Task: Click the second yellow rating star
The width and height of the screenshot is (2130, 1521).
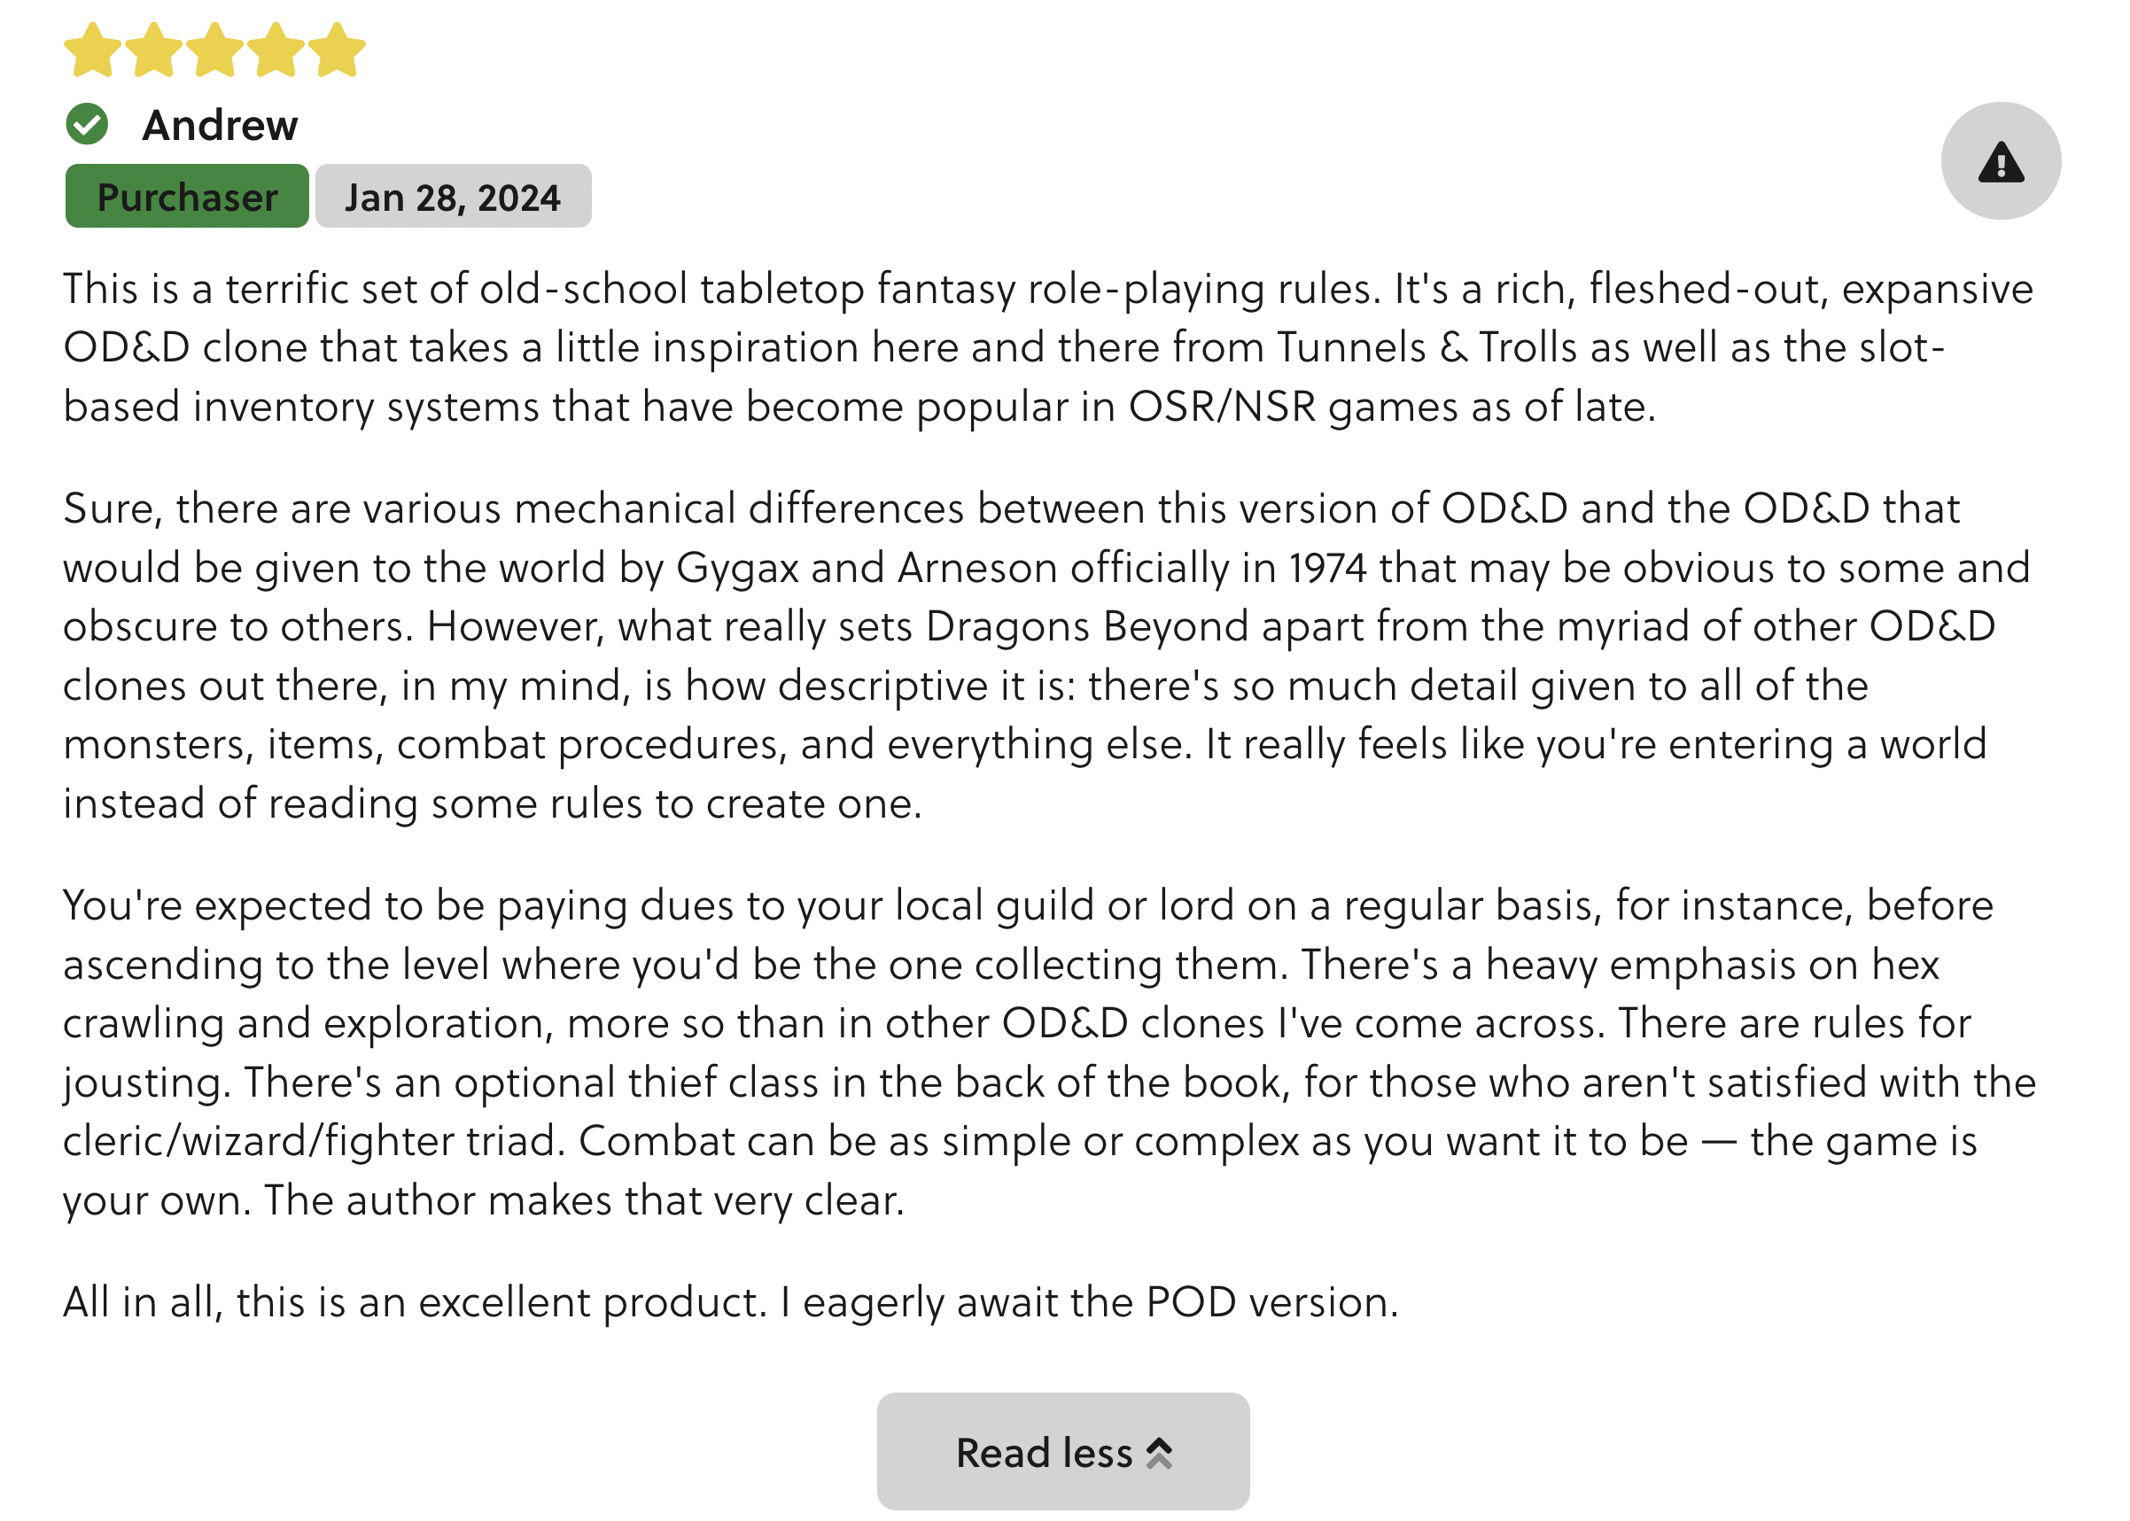Action: [x=153, y=50]
